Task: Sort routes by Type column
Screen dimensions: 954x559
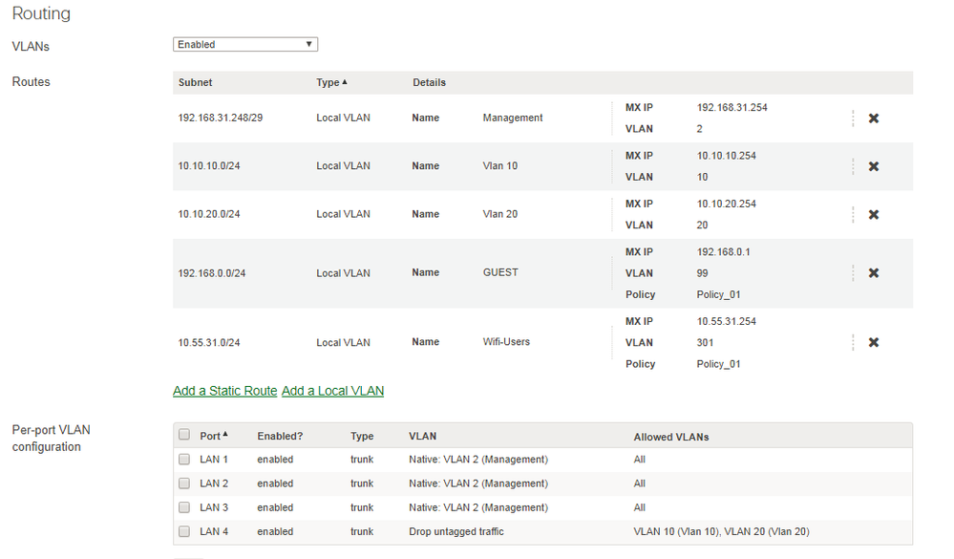Action: click(331, 83)
